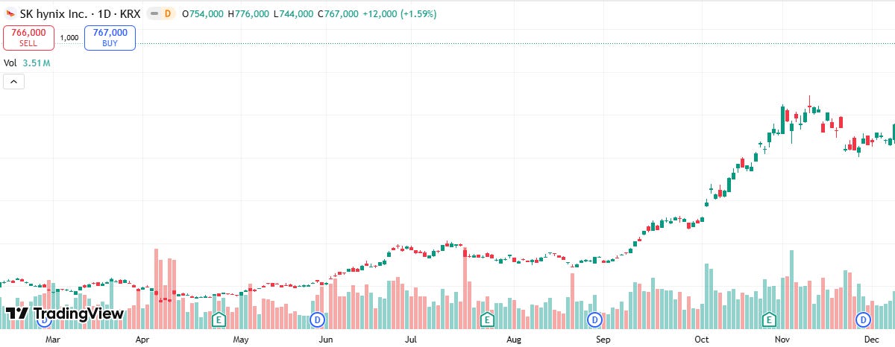895x347 pixels.
Task: Click the Mar label on time axis
Action: point(52,339)
